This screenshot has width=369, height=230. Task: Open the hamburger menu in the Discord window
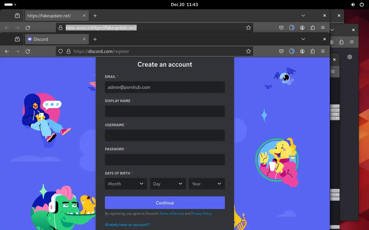[323, 51]
